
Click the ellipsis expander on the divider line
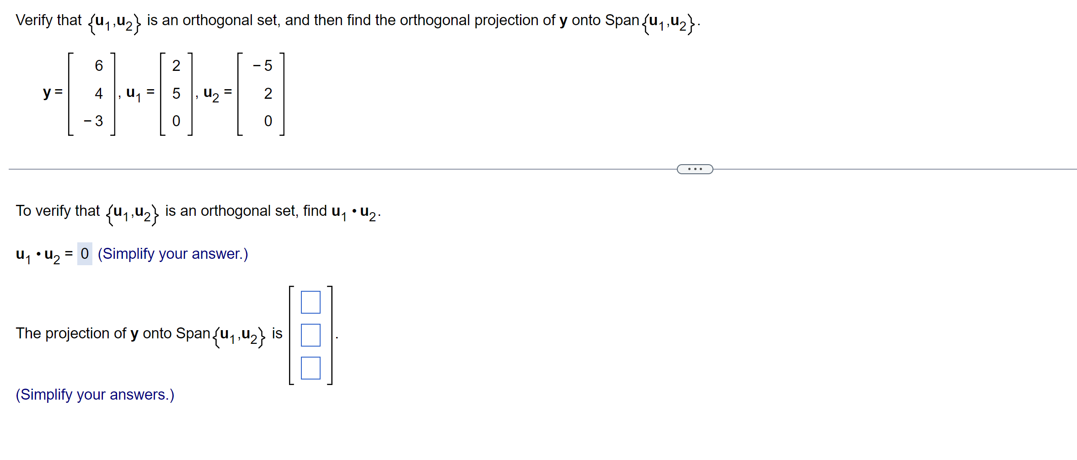[695, 169]
